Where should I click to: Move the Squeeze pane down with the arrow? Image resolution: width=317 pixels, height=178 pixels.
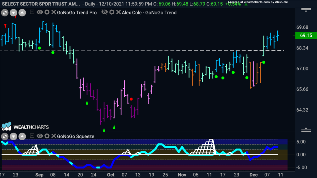[14, 136]
